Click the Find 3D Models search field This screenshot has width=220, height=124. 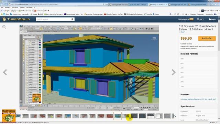[x=53, y=19]
